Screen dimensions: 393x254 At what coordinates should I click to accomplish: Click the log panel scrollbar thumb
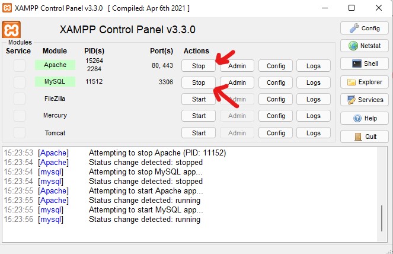(x=382, y=218)
